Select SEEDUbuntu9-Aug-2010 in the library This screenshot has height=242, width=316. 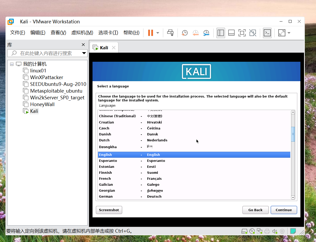[58, 84]
